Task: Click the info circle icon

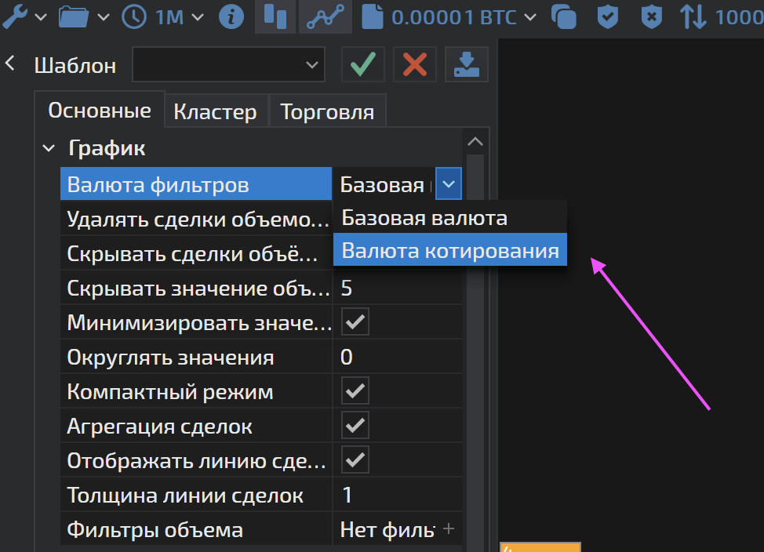Action: (x=231, y=16)
